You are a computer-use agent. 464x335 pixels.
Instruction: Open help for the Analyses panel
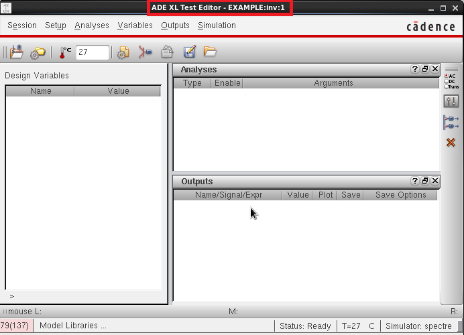[x=415, y=69]
